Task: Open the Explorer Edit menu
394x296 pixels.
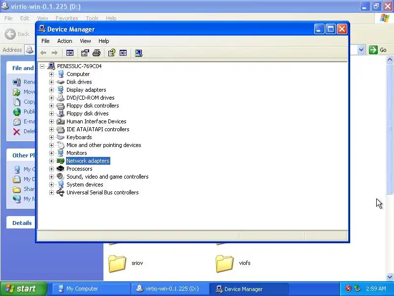Action: pos(25,18)
